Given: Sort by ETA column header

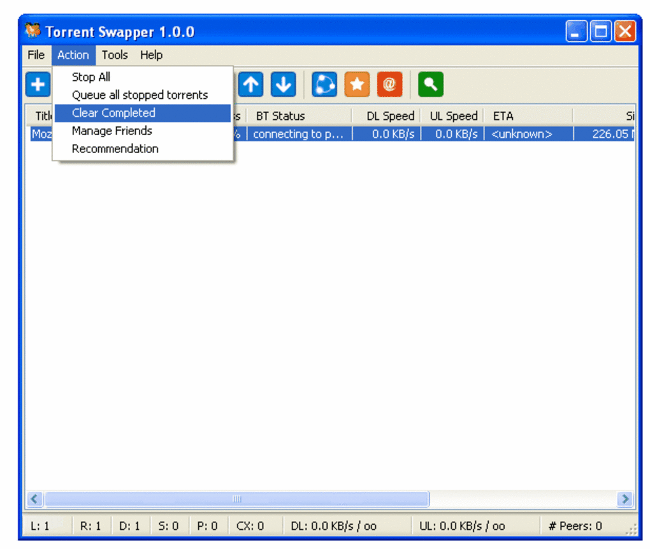Looking at the screenshot, I should (x=528, y=116).
